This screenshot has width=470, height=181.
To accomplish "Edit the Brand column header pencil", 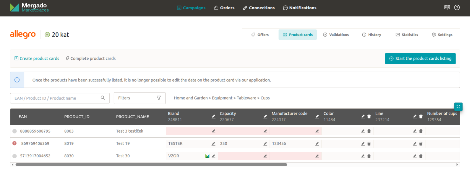I will [x=213, y=117].
